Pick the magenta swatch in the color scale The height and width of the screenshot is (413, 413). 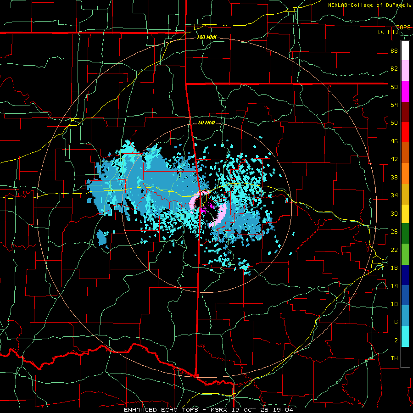[405, 91]
